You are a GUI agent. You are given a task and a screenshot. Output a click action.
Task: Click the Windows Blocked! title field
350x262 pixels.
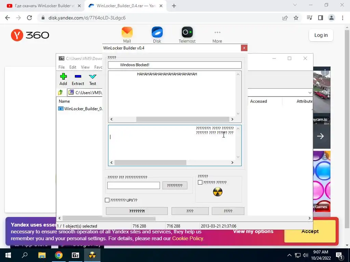click(x=175, y=65)
